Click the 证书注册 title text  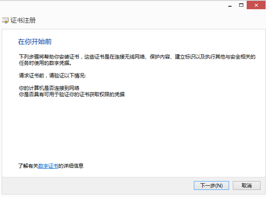(x=23, y=21)
